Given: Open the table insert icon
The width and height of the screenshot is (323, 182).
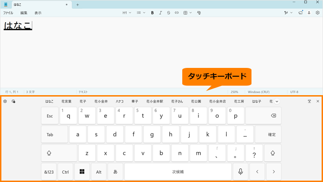Looking at the screenshot, I should tap(185, 13).
